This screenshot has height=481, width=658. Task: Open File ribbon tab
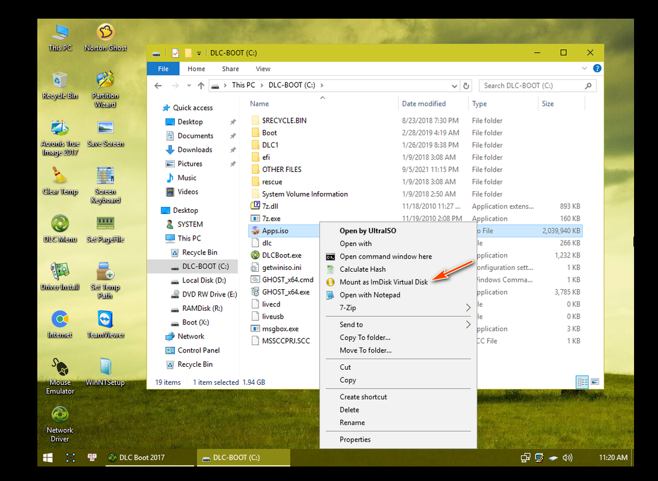(163, 69)
